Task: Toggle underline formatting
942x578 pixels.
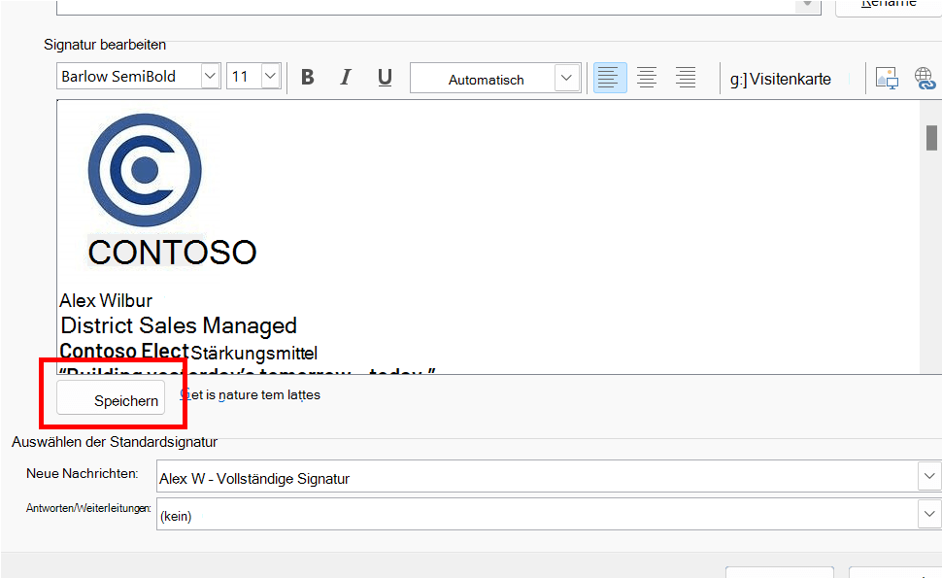Action: pyautogui.click(x=385, y=77)
